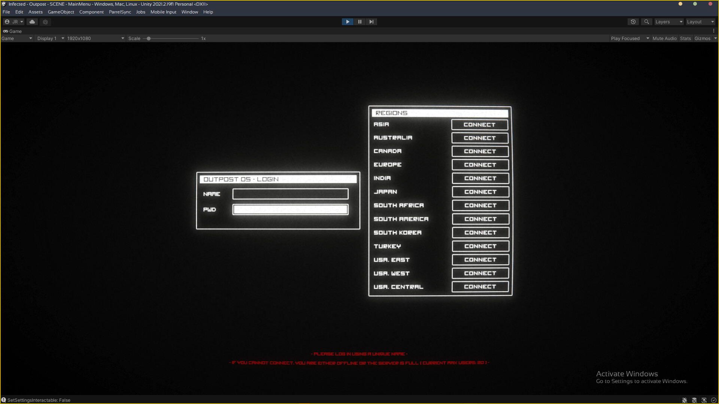Open undo history in the toolbar

tap(633, 22)
